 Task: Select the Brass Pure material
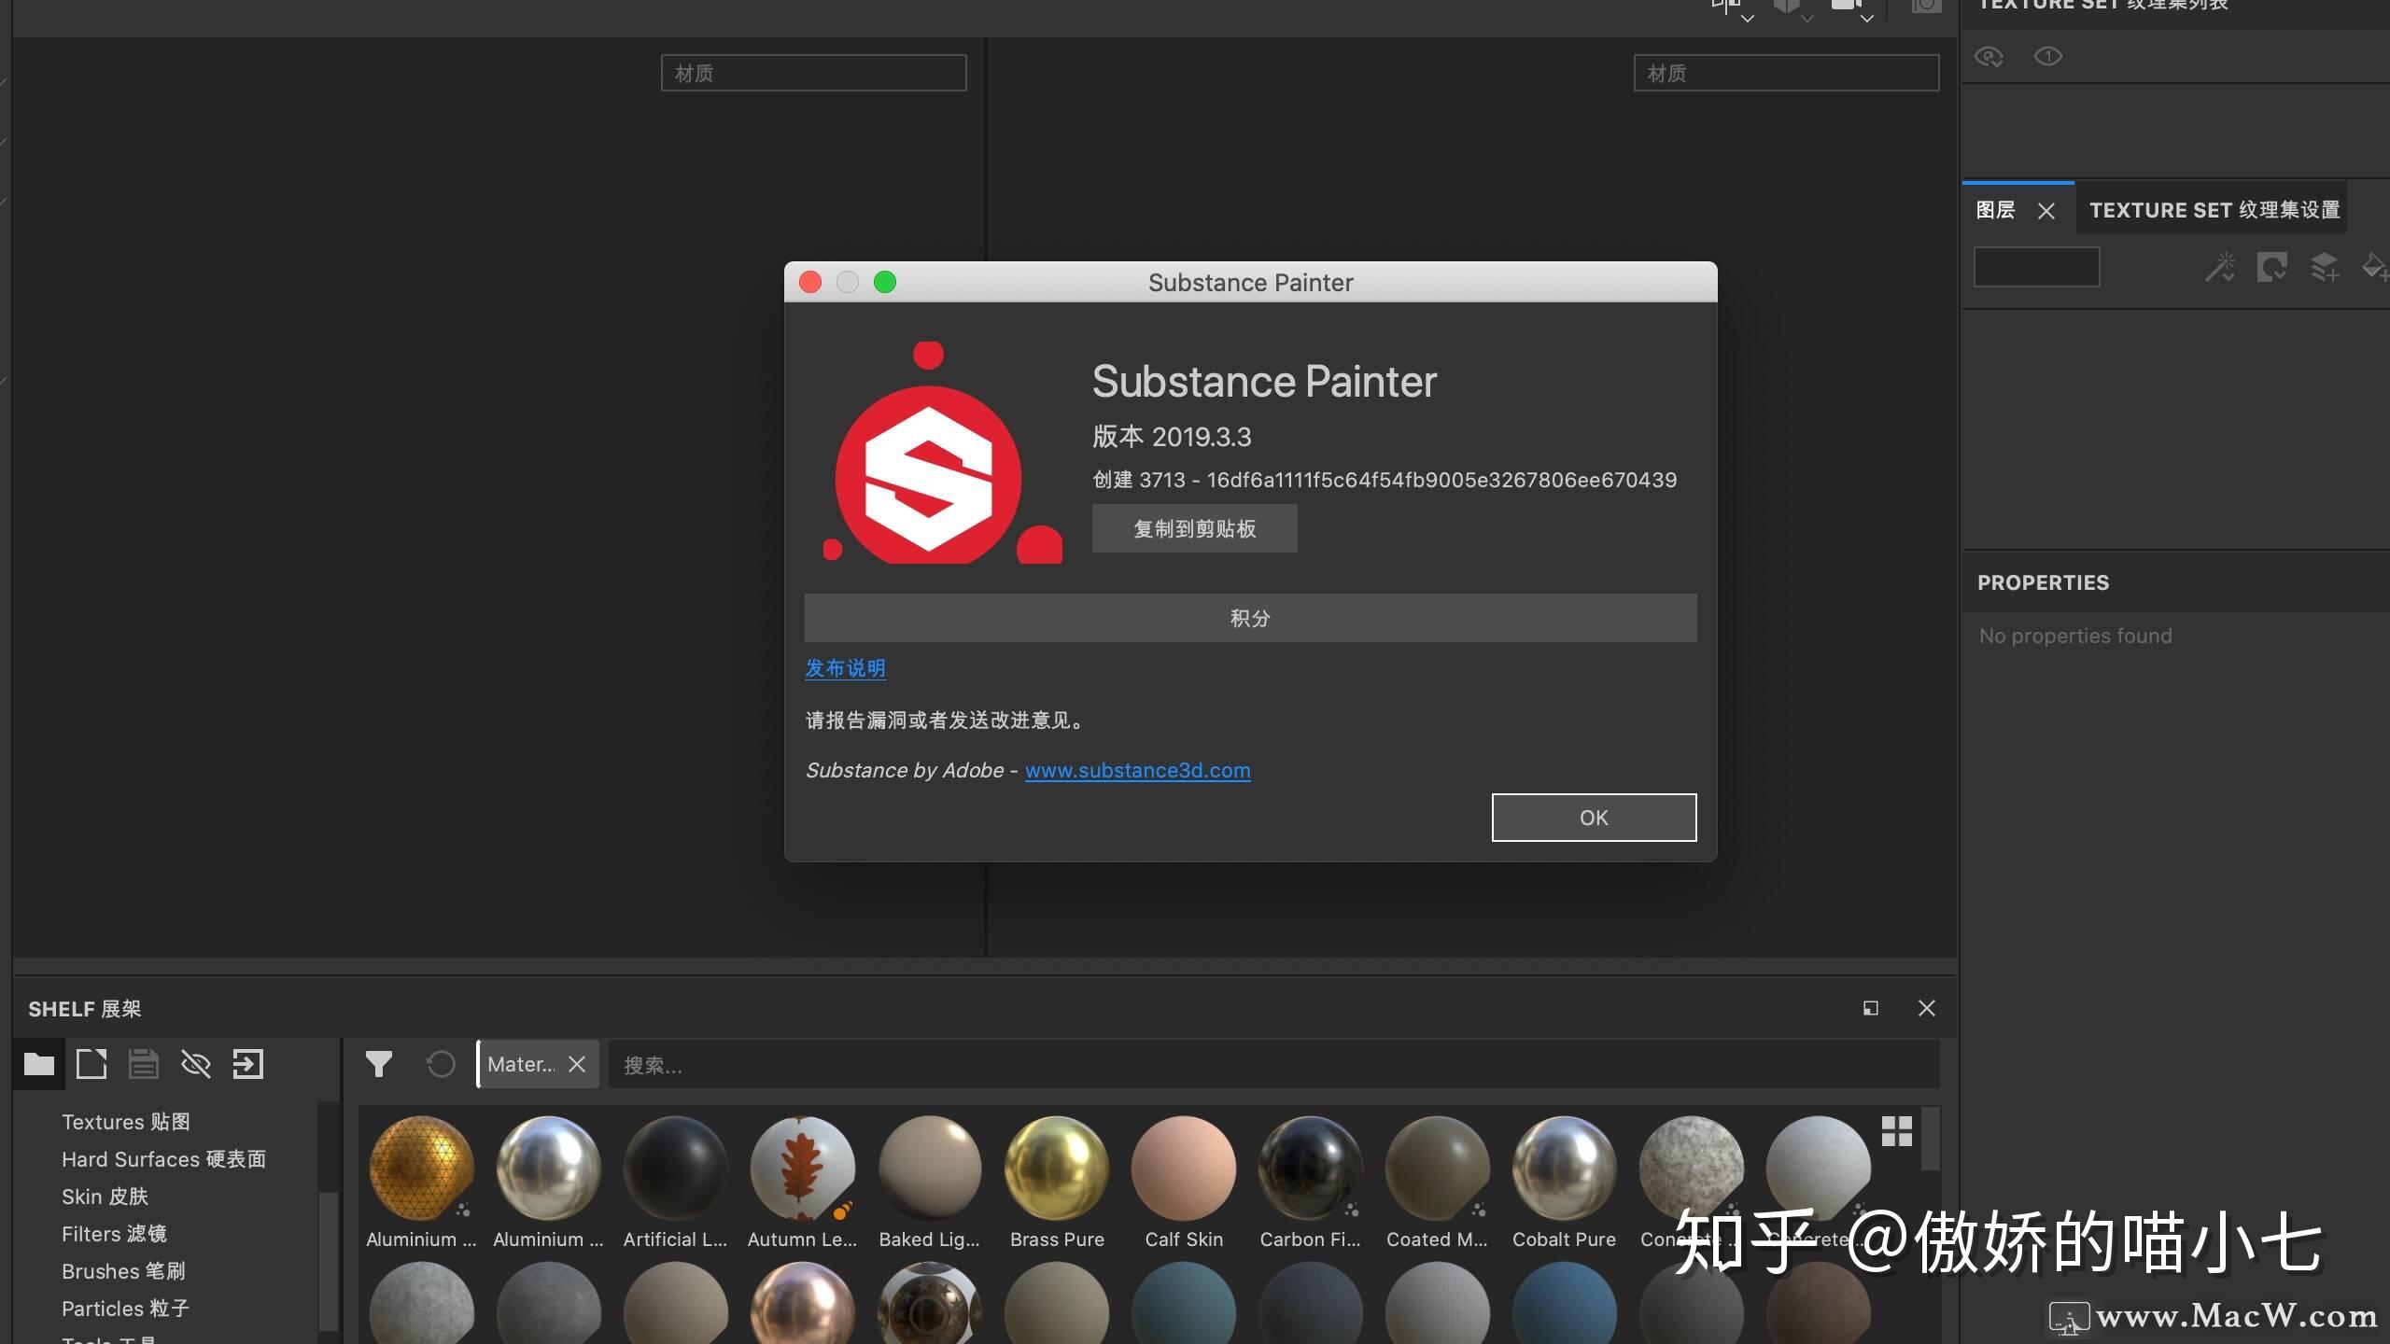pos(1056,1169)
